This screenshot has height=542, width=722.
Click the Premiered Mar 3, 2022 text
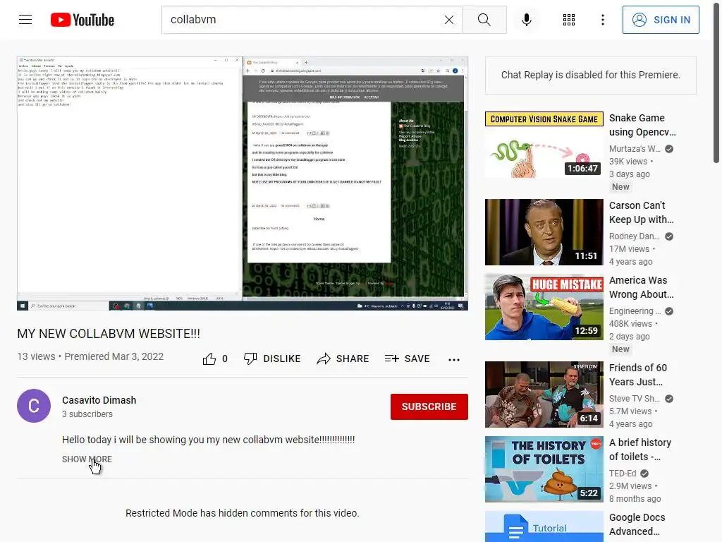pyautogui.click(x=114, y=356)
